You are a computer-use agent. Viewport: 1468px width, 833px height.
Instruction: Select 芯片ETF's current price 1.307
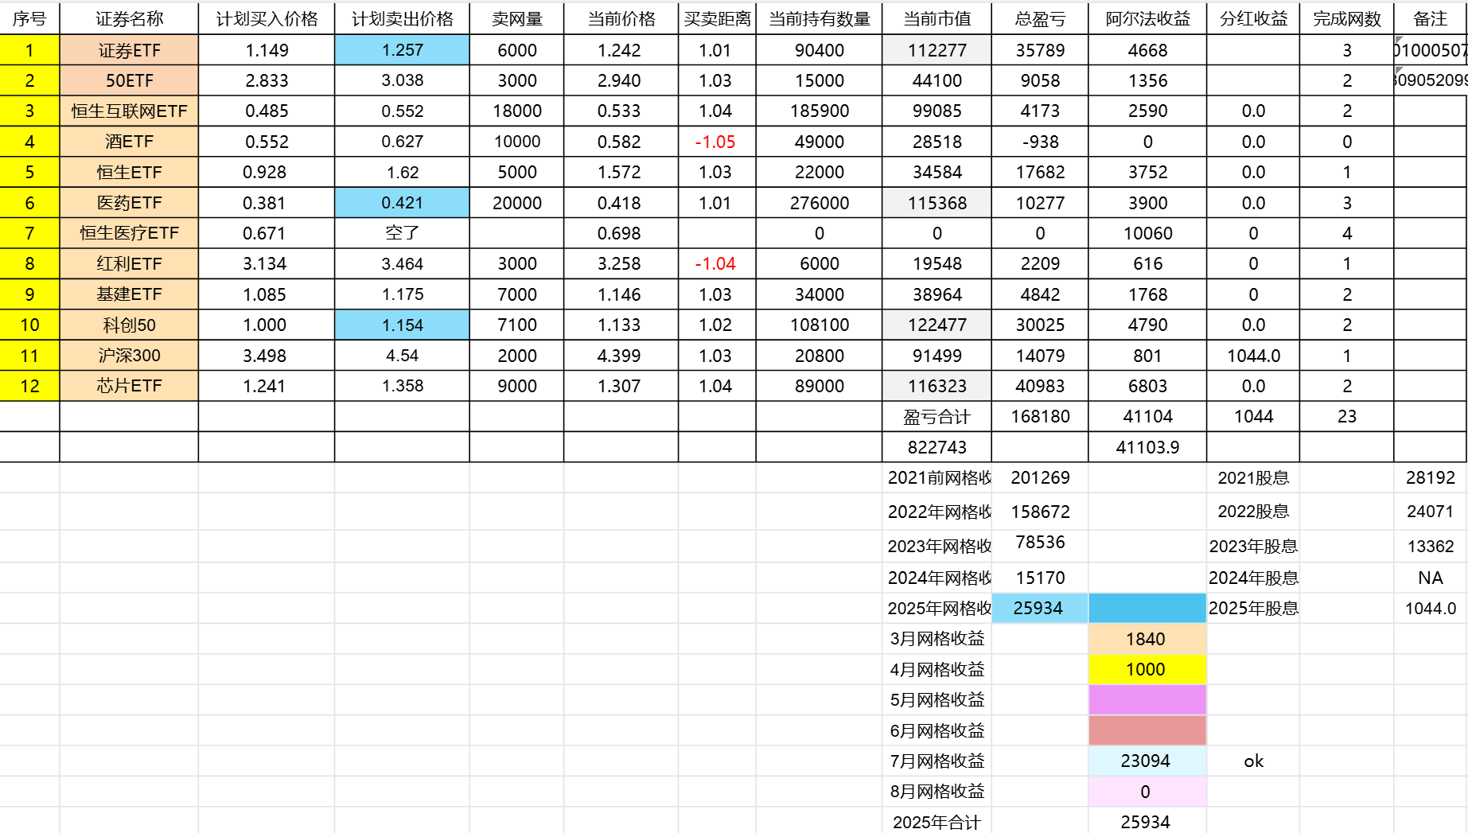[x=619, y=386]
